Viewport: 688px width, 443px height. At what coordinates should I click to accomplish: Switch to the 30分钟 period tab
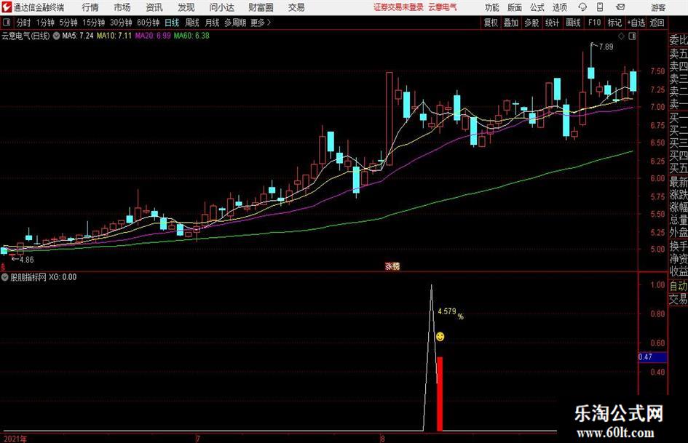click(121, 23)
